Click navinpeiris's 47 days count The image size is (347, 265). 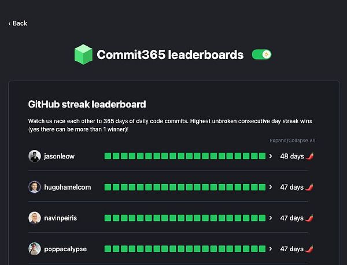tap(291, 218)
